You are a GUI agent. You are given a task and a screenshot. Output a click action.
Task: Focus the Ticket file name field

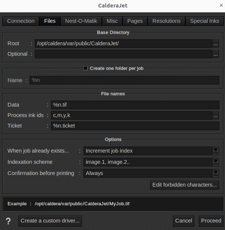pos(135,126)
